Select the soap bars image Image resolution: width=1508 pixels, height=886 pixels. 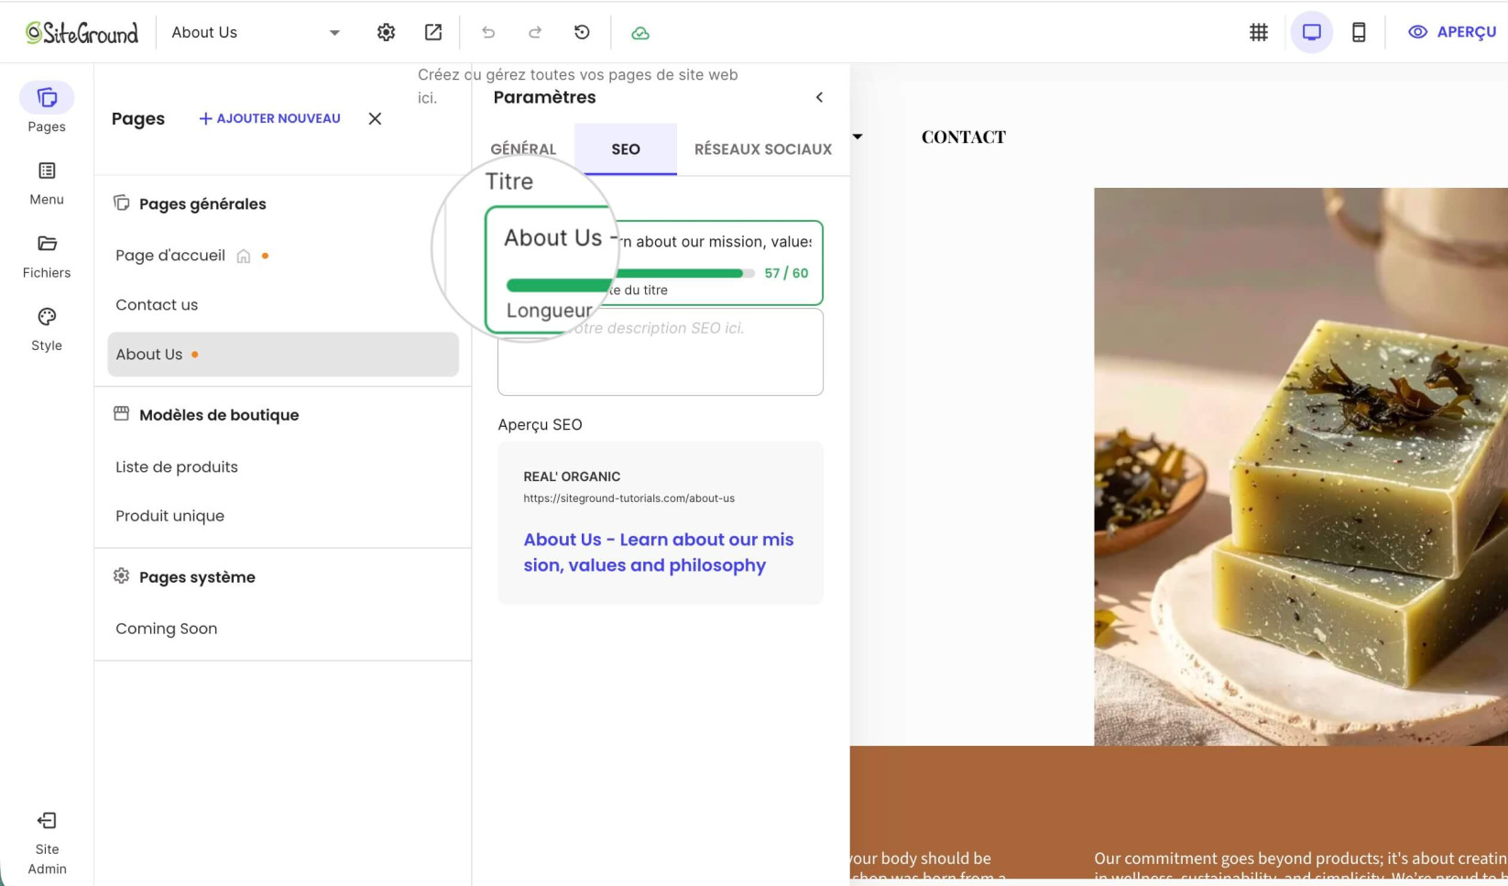(x=1301, y=466)
